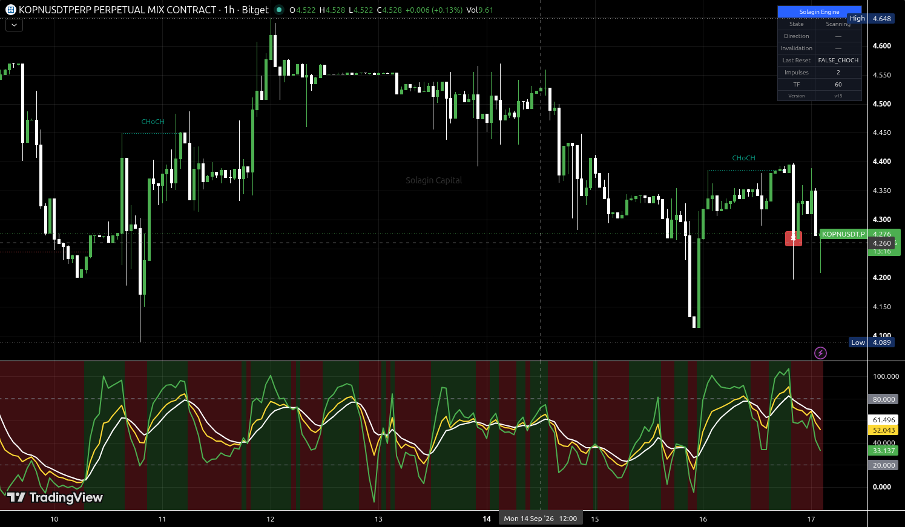Click the close value C4.528 in legend
The image size is (905, 527).
pyautogui.click(x=389, y=10)
